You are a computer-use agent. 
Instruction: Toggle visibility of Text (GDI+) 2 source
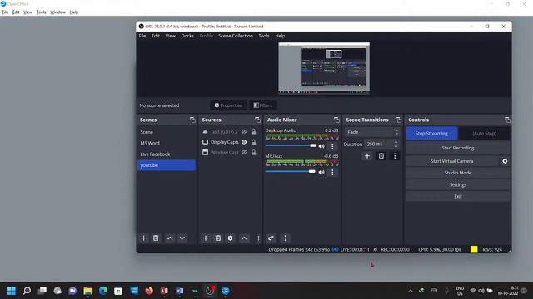point(244,131)
